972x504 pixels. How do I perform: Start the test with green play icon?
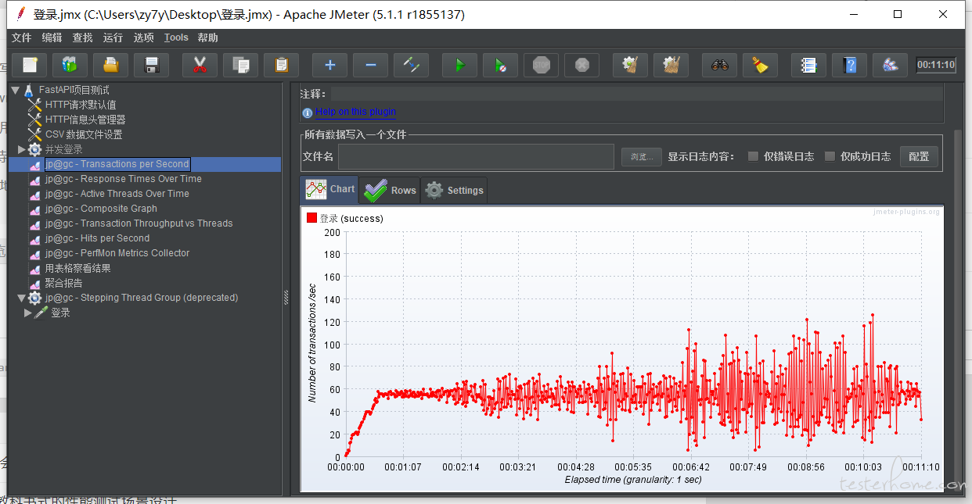(x=459, y=66)
